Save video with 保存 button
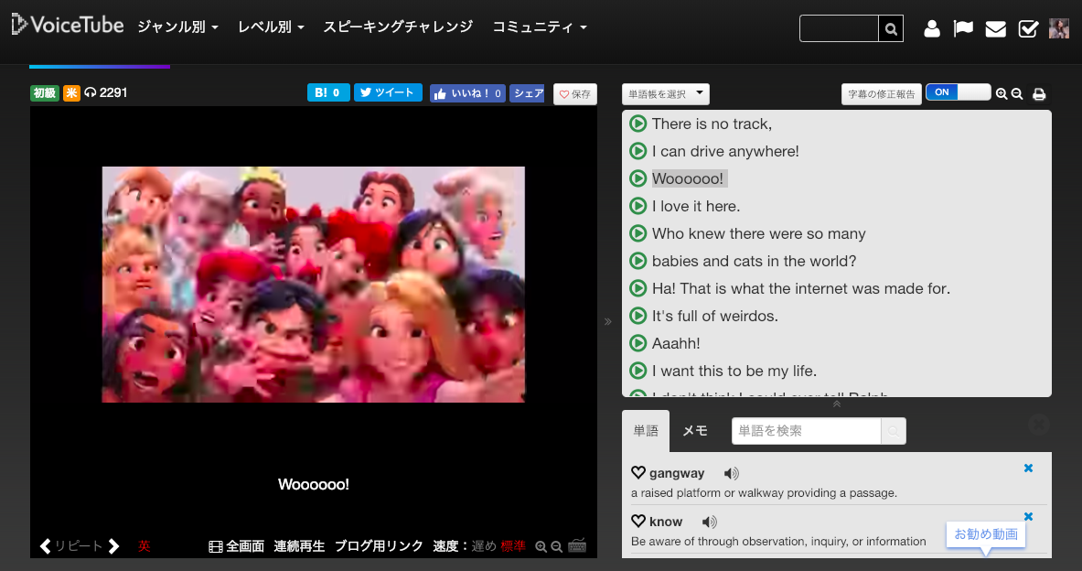Screen dimensions: 1082x571 pos(574,94)
